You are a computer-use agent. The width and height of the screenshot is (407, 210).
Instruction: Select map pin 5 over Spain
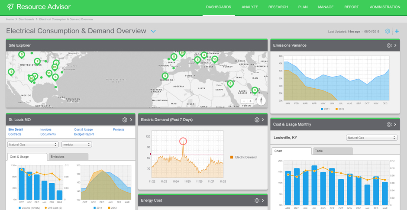tap(174, 57)
